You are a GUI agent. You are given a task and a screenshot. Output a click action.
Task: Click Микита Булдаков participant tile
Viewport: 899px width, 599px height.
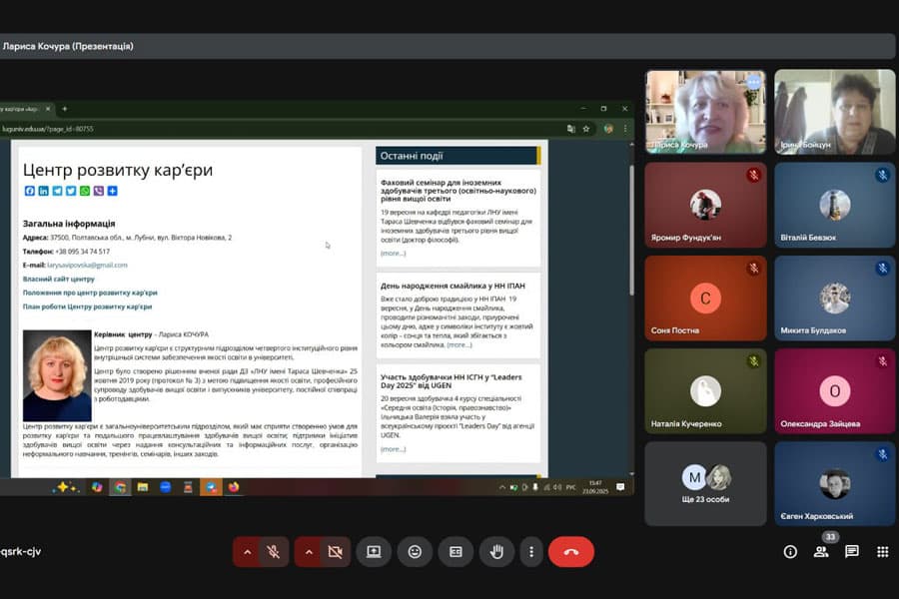[835, 299]
